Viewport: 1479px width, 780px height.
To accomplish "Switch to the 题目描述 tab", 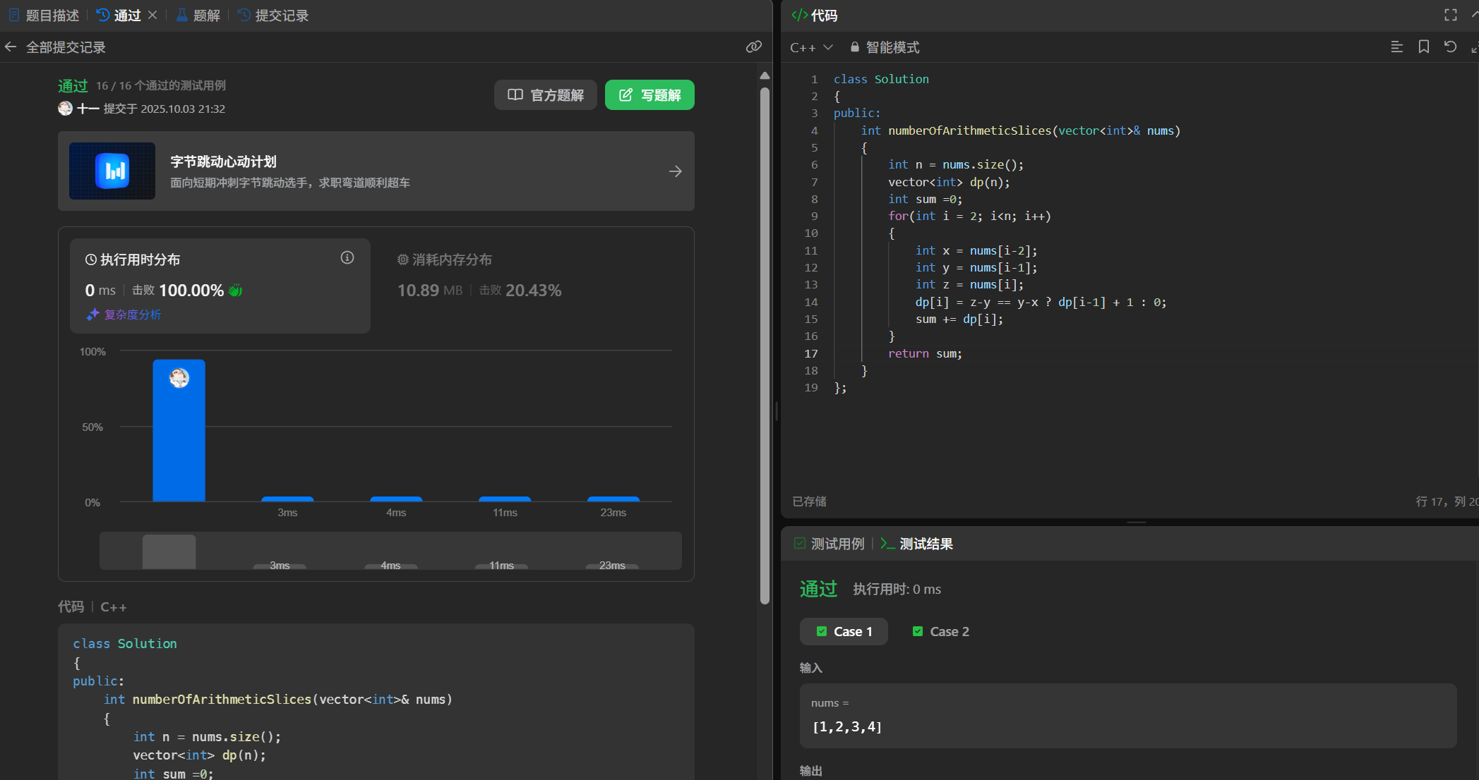I will (x=44, y=16).
